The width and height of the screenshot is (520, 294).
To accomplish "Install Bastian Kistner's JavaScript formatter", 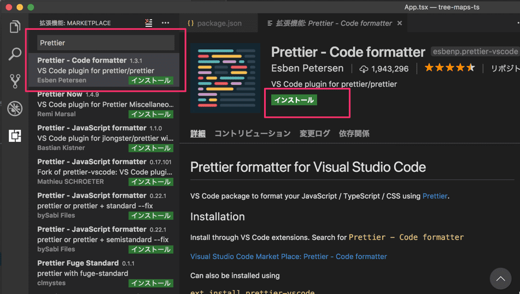I will (x=151, y=148).
